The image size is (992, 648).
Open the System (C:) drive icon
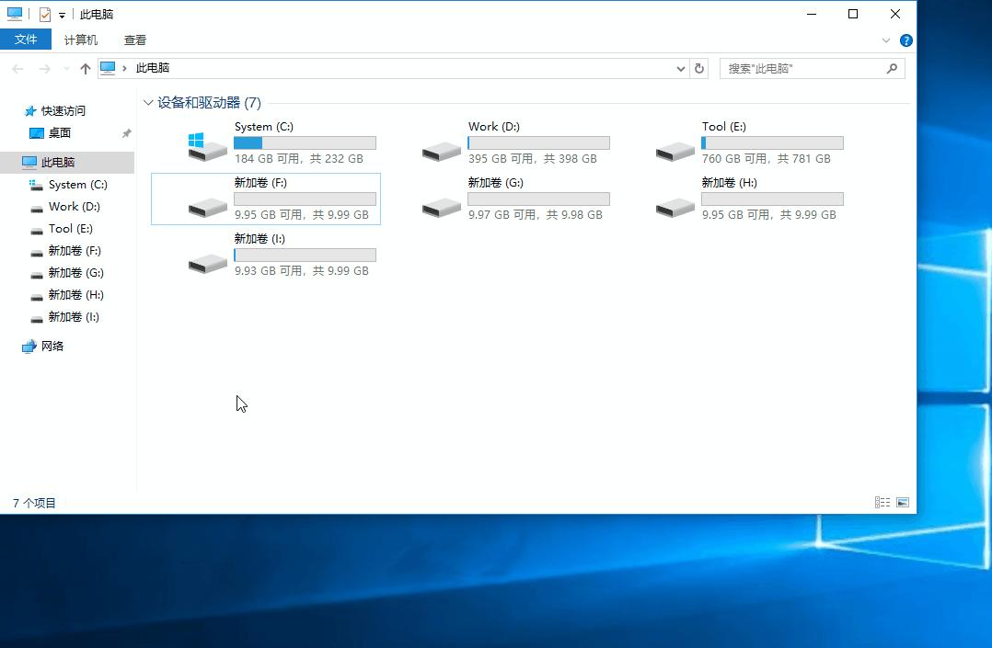(x=208, y=147)
